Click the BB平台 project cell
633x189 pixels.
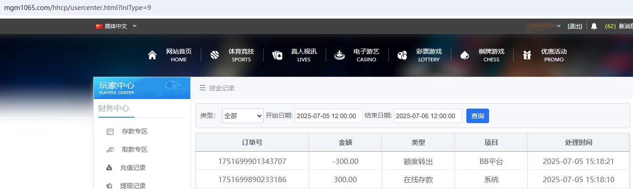coord(491,161)
